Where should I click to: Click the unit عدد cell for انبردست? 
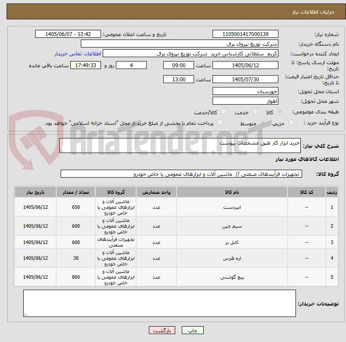point(156,207)
